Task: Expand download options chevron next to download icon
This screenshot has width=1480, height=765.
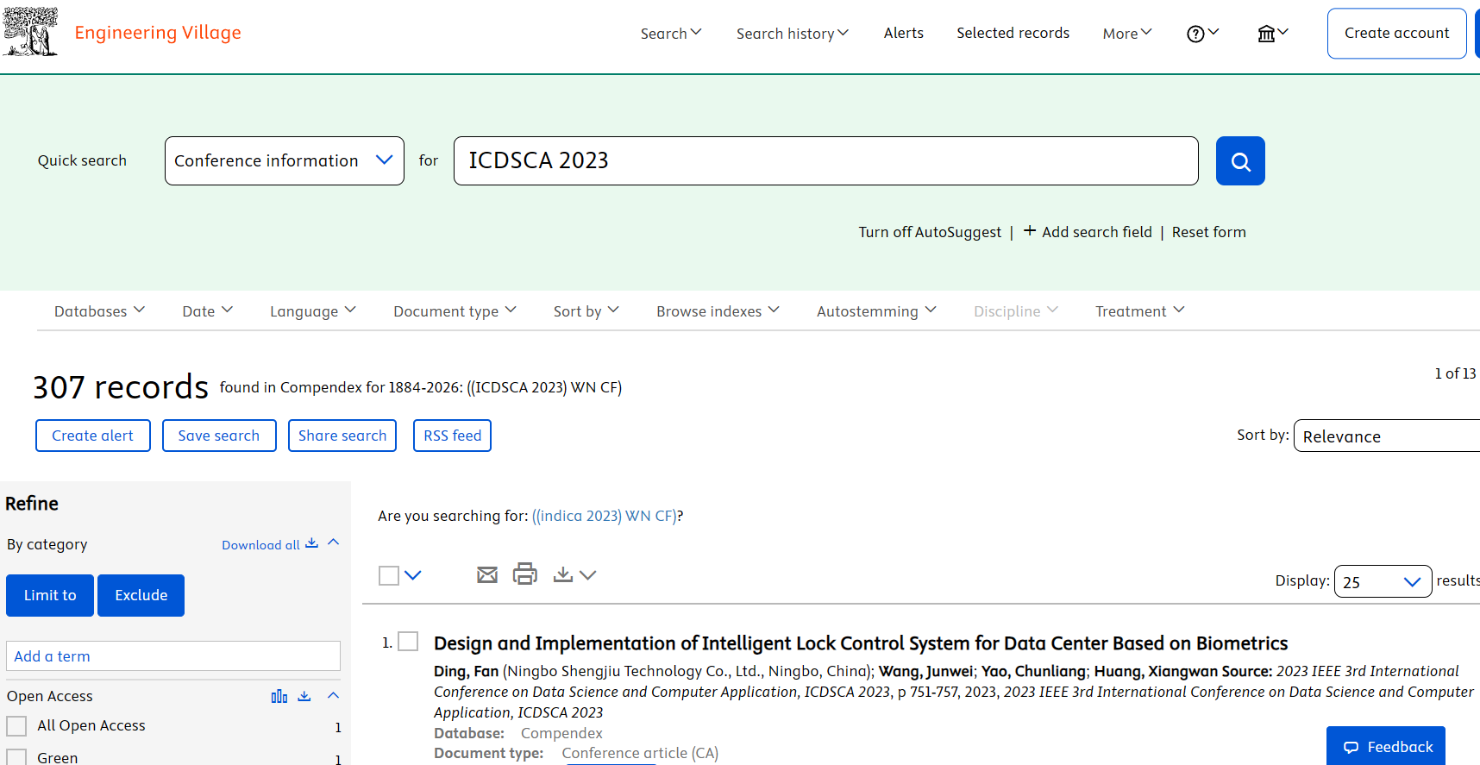Action: pyautogui.click(x=588, y=575)
